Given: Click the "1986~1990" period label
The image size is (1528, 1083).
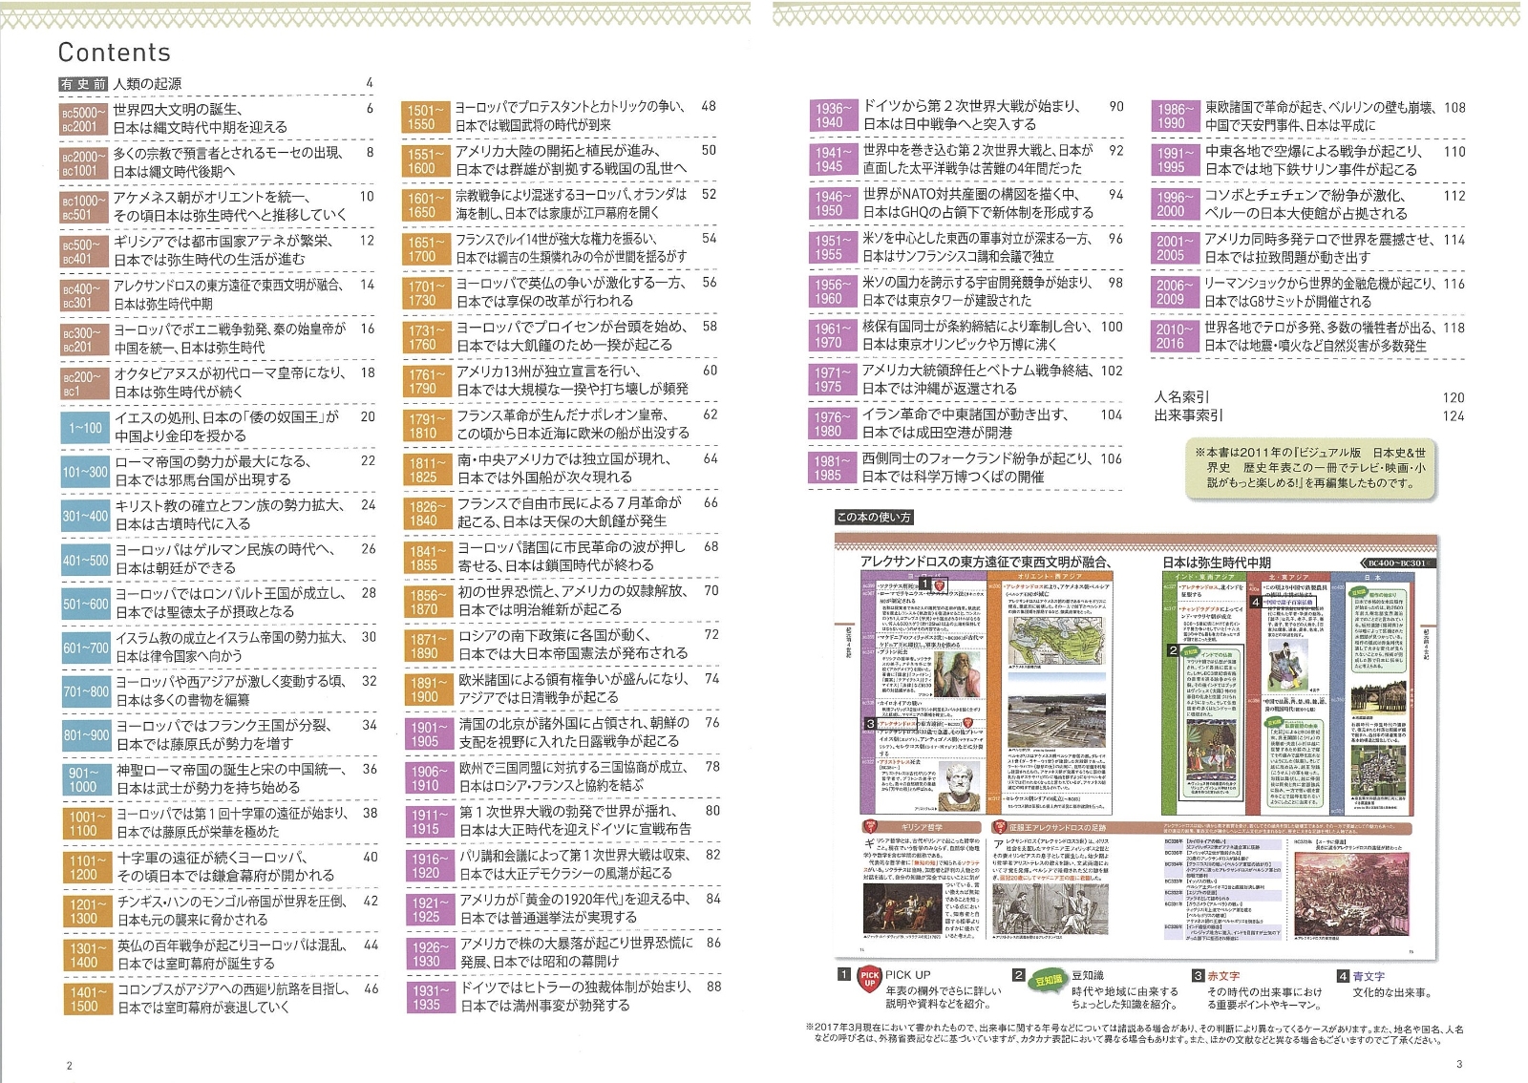Looking at the screenshot, I should point(1174,117).
